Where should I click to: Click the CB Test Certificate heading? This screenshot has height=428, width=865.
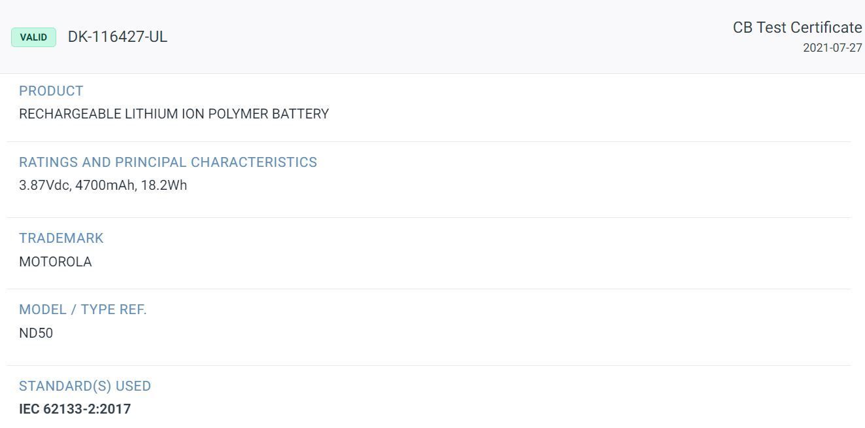797,27
